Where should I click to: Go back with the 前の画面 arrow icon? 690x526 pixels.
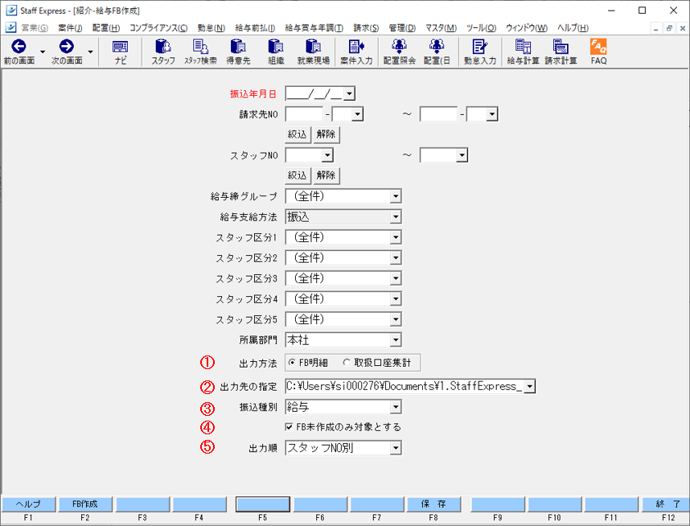tap(19, 46)
